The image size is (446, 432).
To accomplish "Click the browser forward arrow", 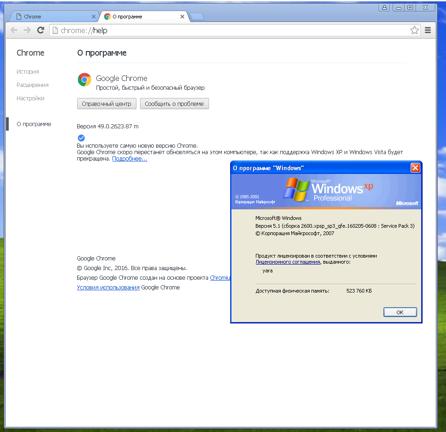I will coord(27,30).
